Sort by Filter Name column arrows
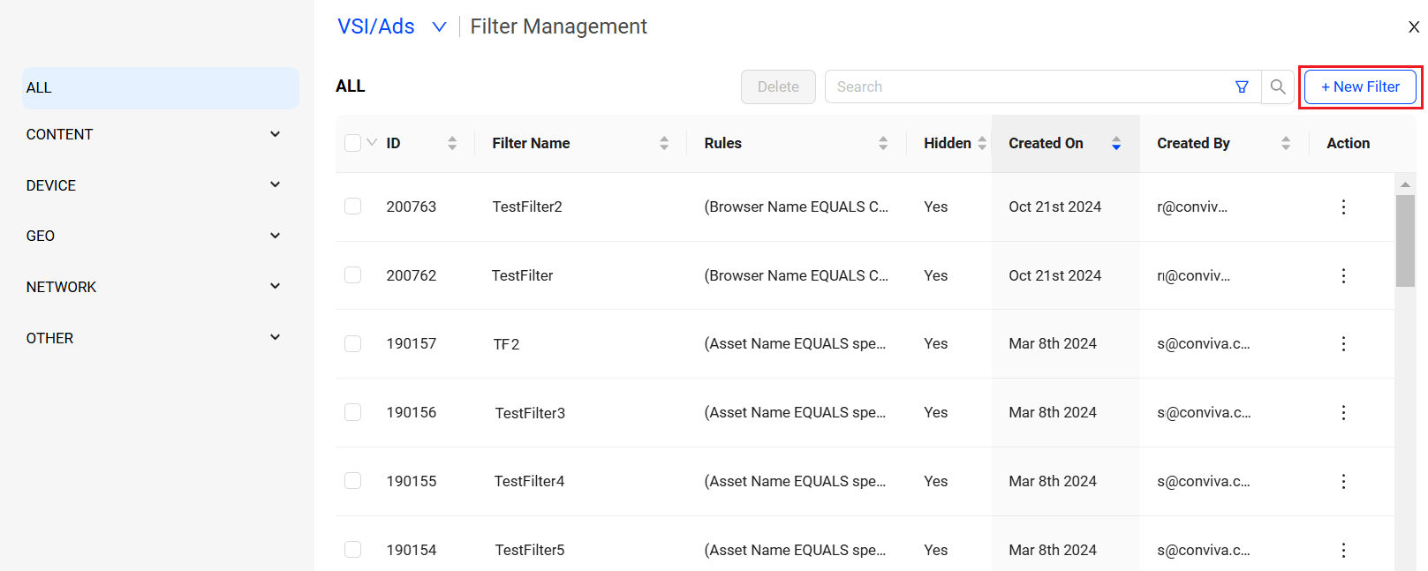 click(663, 143)
